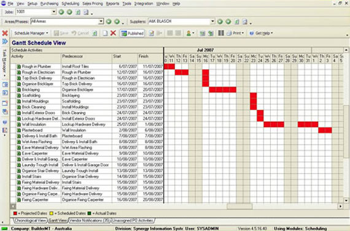Click the horizontal scrollbar thumb under Gantt
The image size is (350, 231).
pyautogui.click(x=239, y=206)
